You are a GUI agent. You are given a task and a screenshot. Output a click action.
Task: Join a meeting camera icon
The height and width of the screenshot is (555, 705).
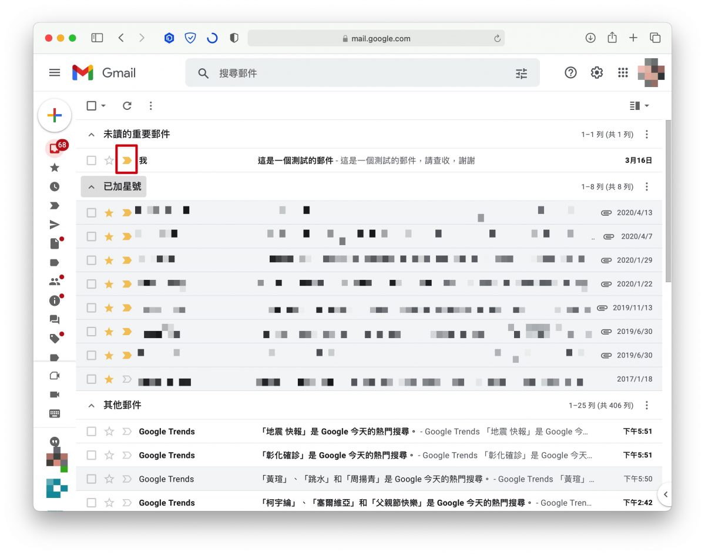pyautogui.click(x=55, y=394)
